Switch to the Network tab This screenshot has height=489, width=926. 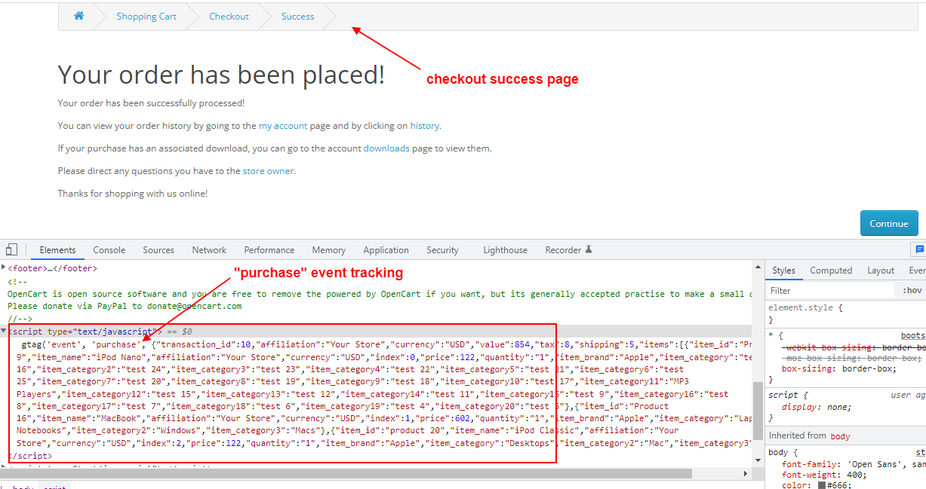209,250
